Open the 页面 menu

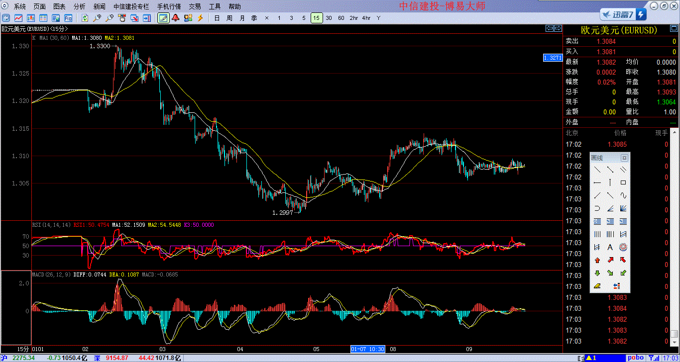coord(40,6)
